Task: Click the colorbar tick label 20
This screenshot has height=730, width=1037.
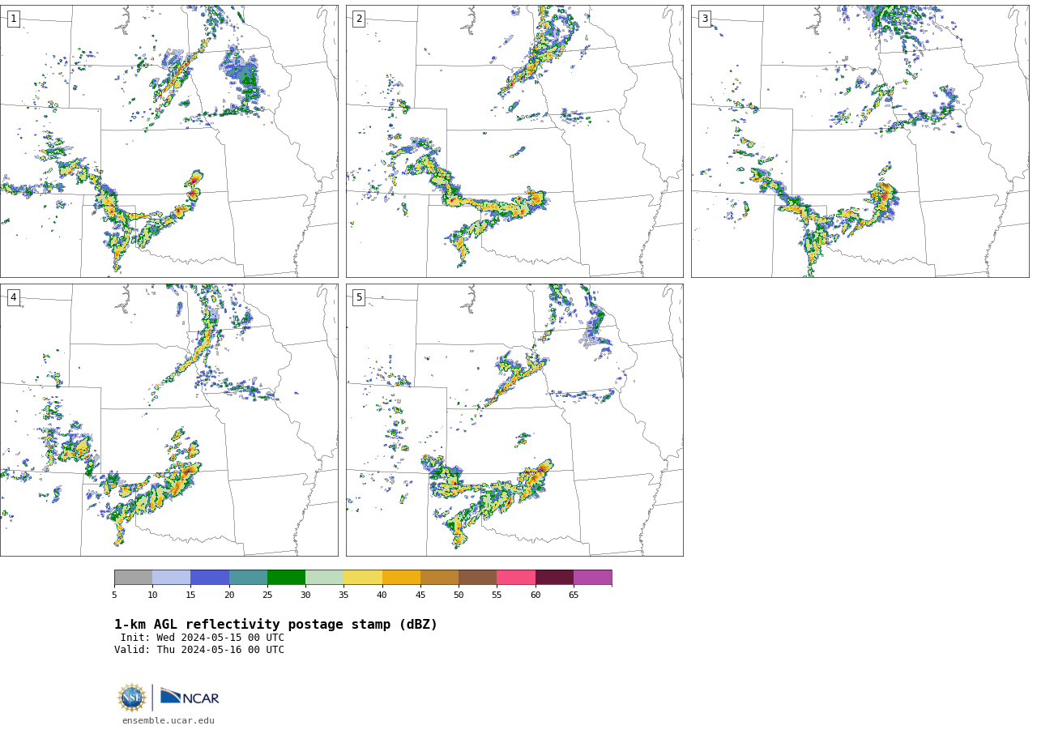Action: point(229,596)
